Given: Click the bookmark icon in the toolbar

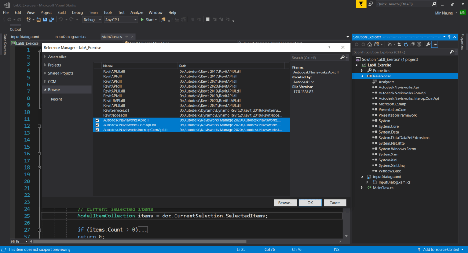Looking at the screenshot, I should coord(207,20).
